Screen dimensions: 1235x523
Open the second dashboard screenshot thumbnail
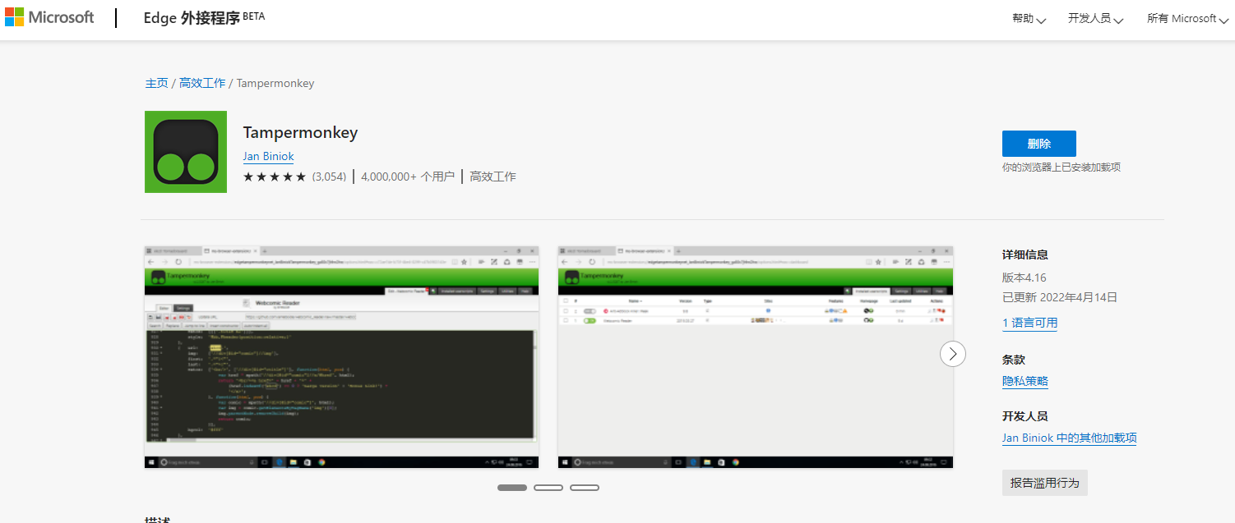(756, 357)
